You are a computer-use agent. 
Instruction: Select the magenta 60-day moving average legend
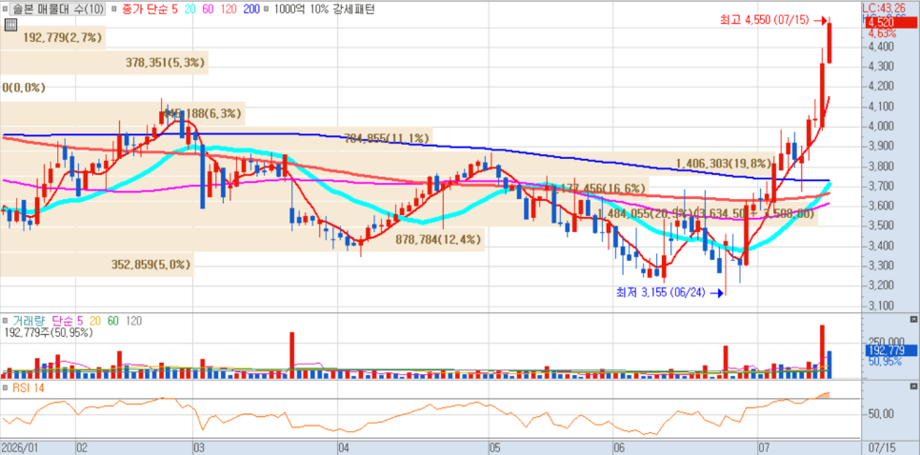(209, 9)
